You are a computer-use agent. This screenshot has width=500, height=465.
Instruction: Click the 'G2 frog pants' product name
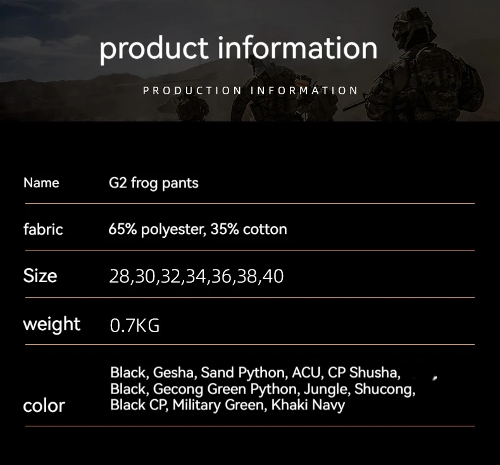coord(154,183)
